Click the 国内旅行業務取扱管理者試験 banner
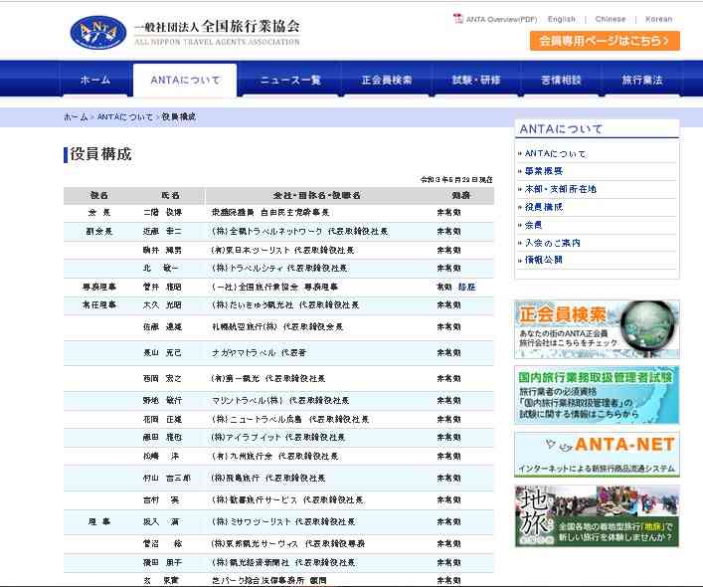The width and height of the screenshot is (703, 587). coord(597,395)
